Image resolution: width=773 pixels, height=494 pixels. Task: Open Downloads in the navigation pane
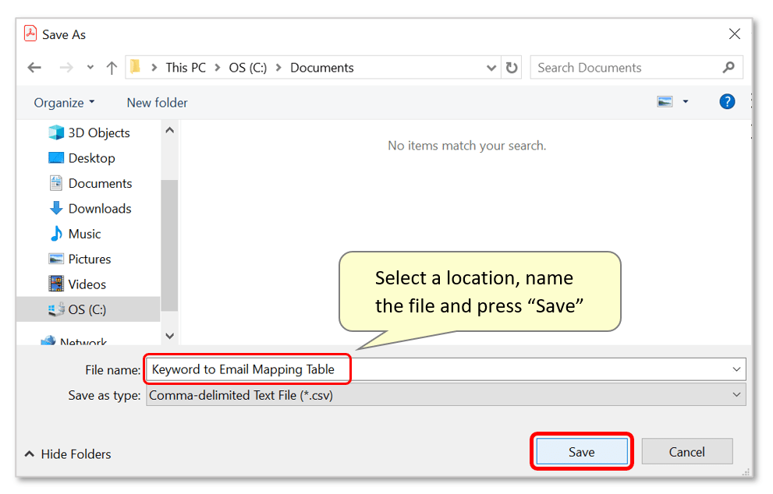click(x=90, y=209)
